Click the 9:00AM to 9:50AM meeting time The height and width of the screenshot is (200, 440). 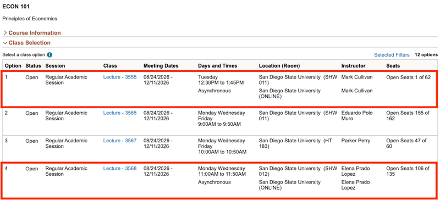(219, 124)
